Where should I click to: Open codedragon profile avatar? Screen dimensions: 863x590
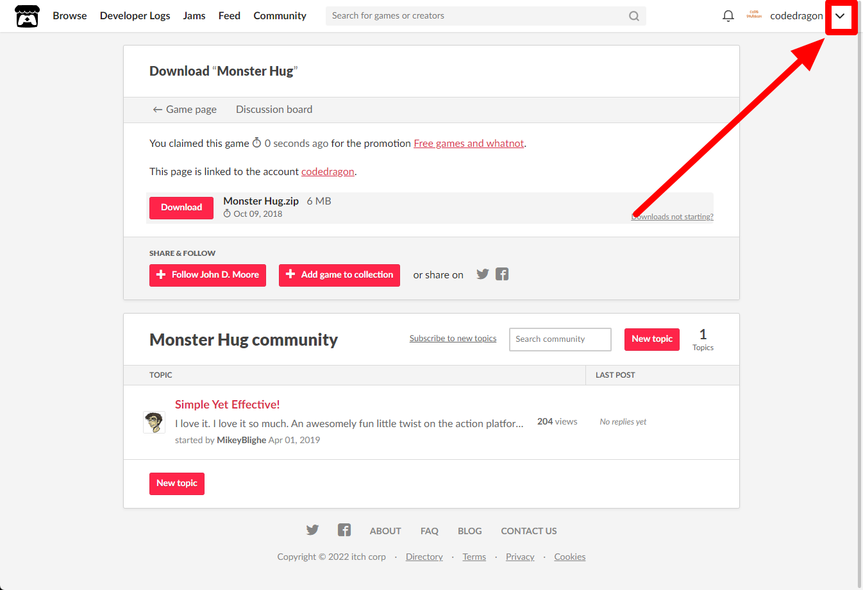point(754,15)
